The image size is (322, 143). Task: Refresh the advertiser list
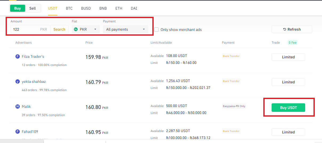click(x=292, y=29)
